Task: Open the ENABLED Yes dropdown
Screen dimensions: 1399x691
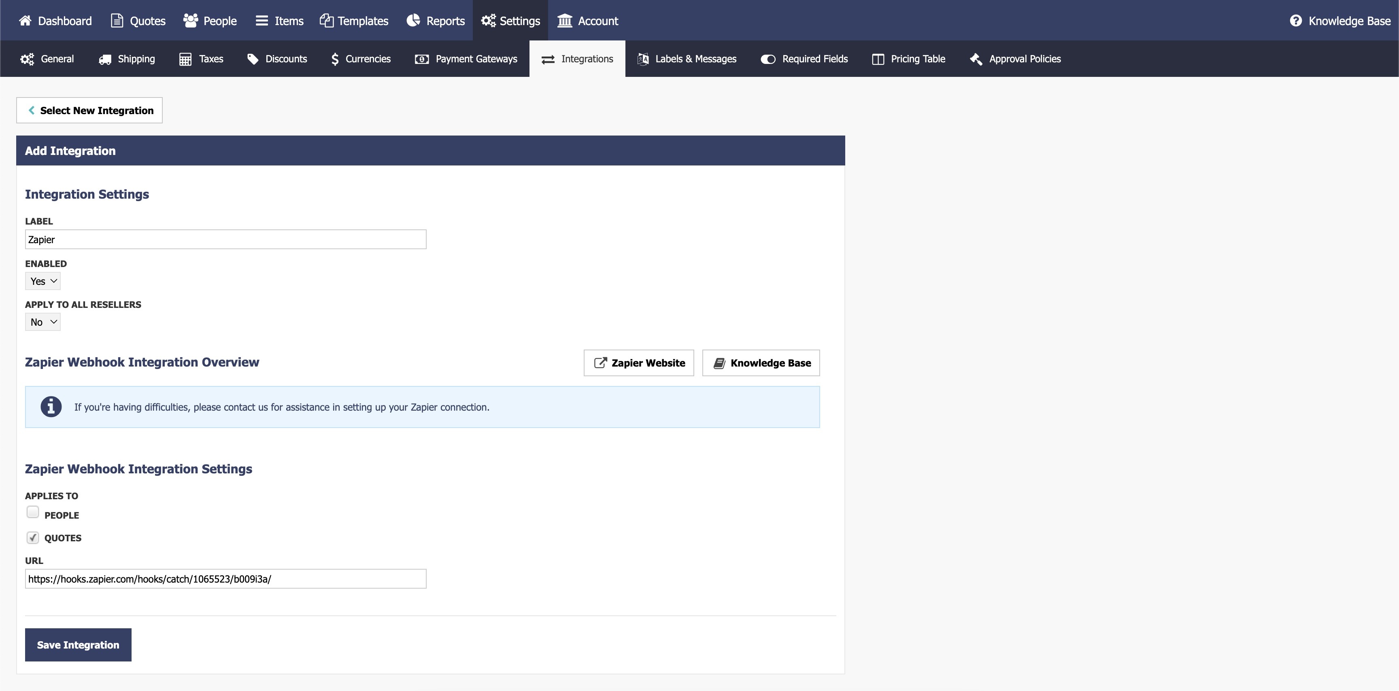Action: point(43,281)
